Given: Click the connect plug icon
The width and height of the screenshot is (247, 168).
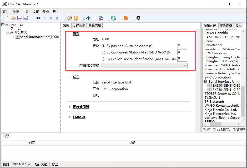Looking at the screenshot, I should pyautogui.click(x=38, y=18).
